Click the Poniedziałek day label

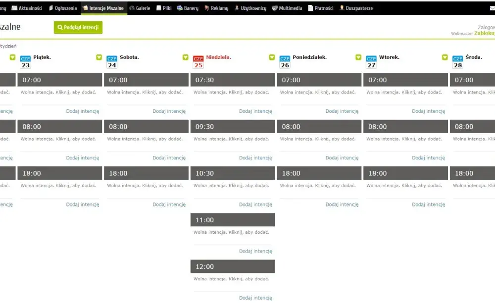310,57
